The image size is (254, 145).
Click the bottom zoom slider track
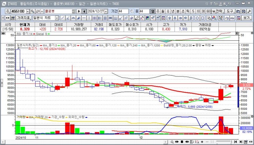click(x=224, y=142)
